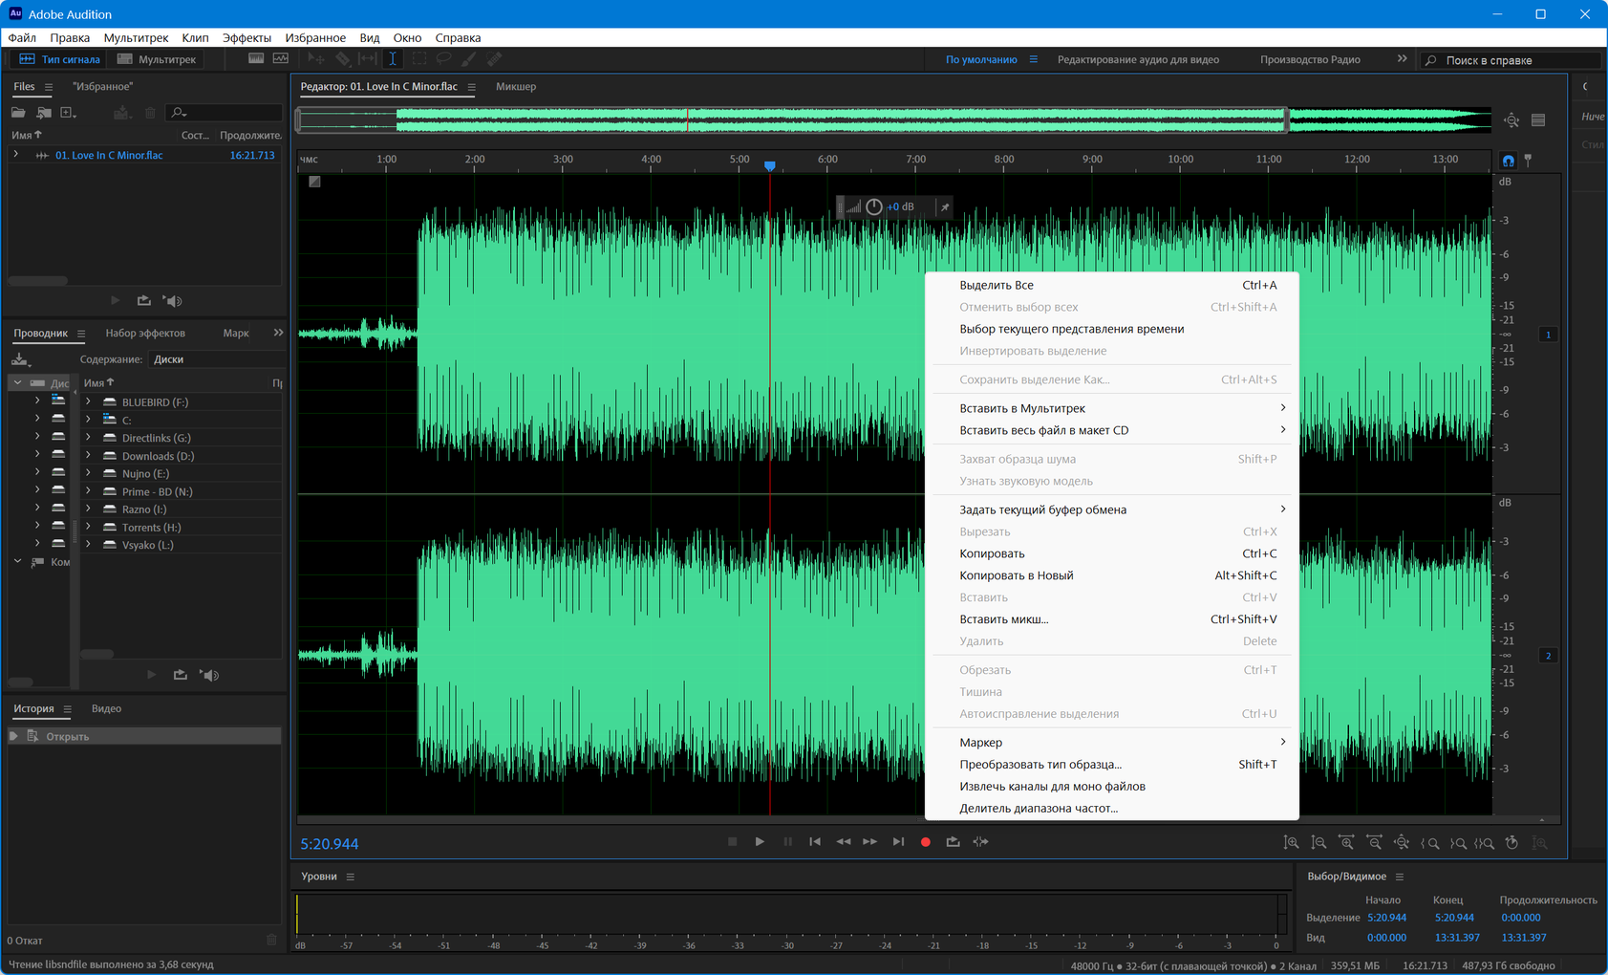The image size is (1608, 975).
Task: Click the +0 dB volume knob
Action: point(873,207)
